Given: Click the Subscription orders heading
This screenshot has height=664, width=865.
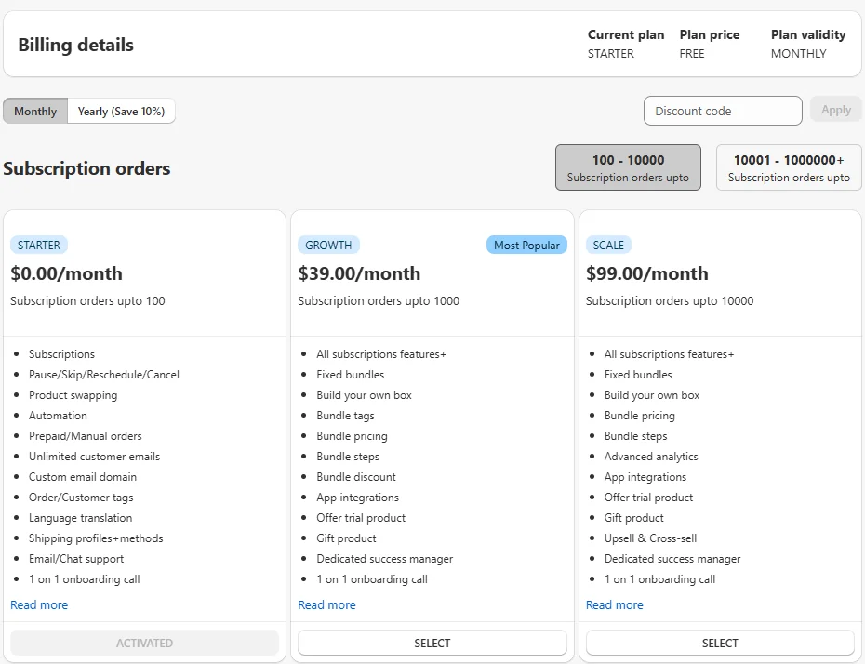Looking at the screenshot, I should 86,168.
